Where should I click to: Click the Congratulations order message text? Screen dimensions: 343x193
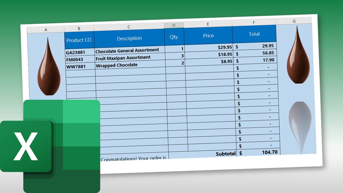coord(133,159)
